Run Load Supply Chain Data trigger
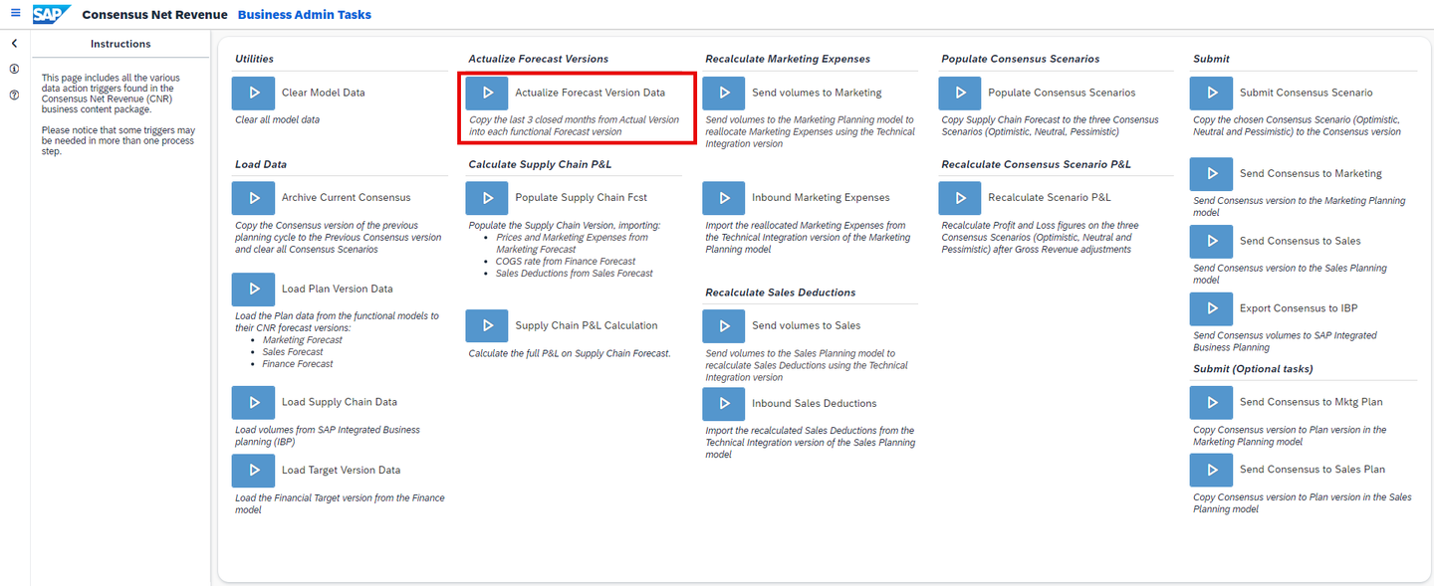 (x=253, y=402)
